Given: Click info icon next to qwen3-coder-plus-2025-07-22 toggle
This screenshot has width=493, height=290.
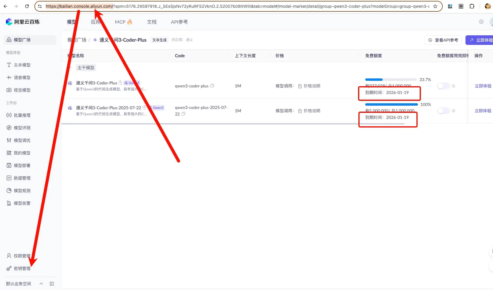Looking at the screenshot, I should 454,111.
